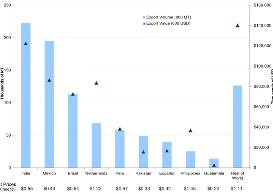
Task: Select Pakistan's export value triangle marker
Action: click(x=143, y=152)
